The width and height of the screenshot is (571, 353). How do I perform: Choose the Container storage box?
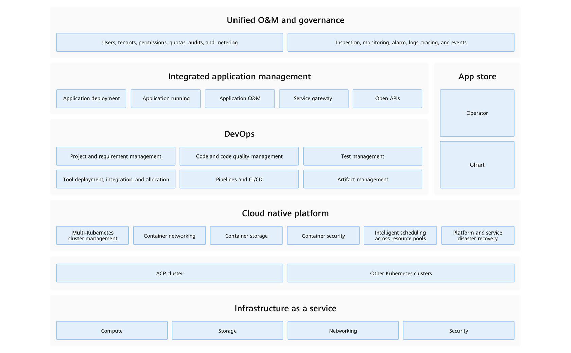(x=246, y=236)
